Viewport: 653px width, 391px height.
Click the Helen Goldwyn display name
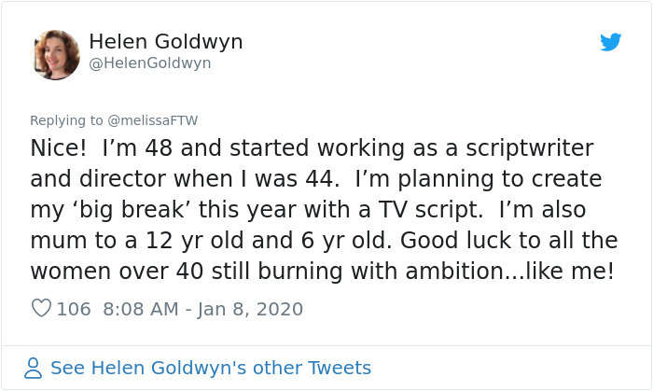pyautogui.click(x=165, y=42)
